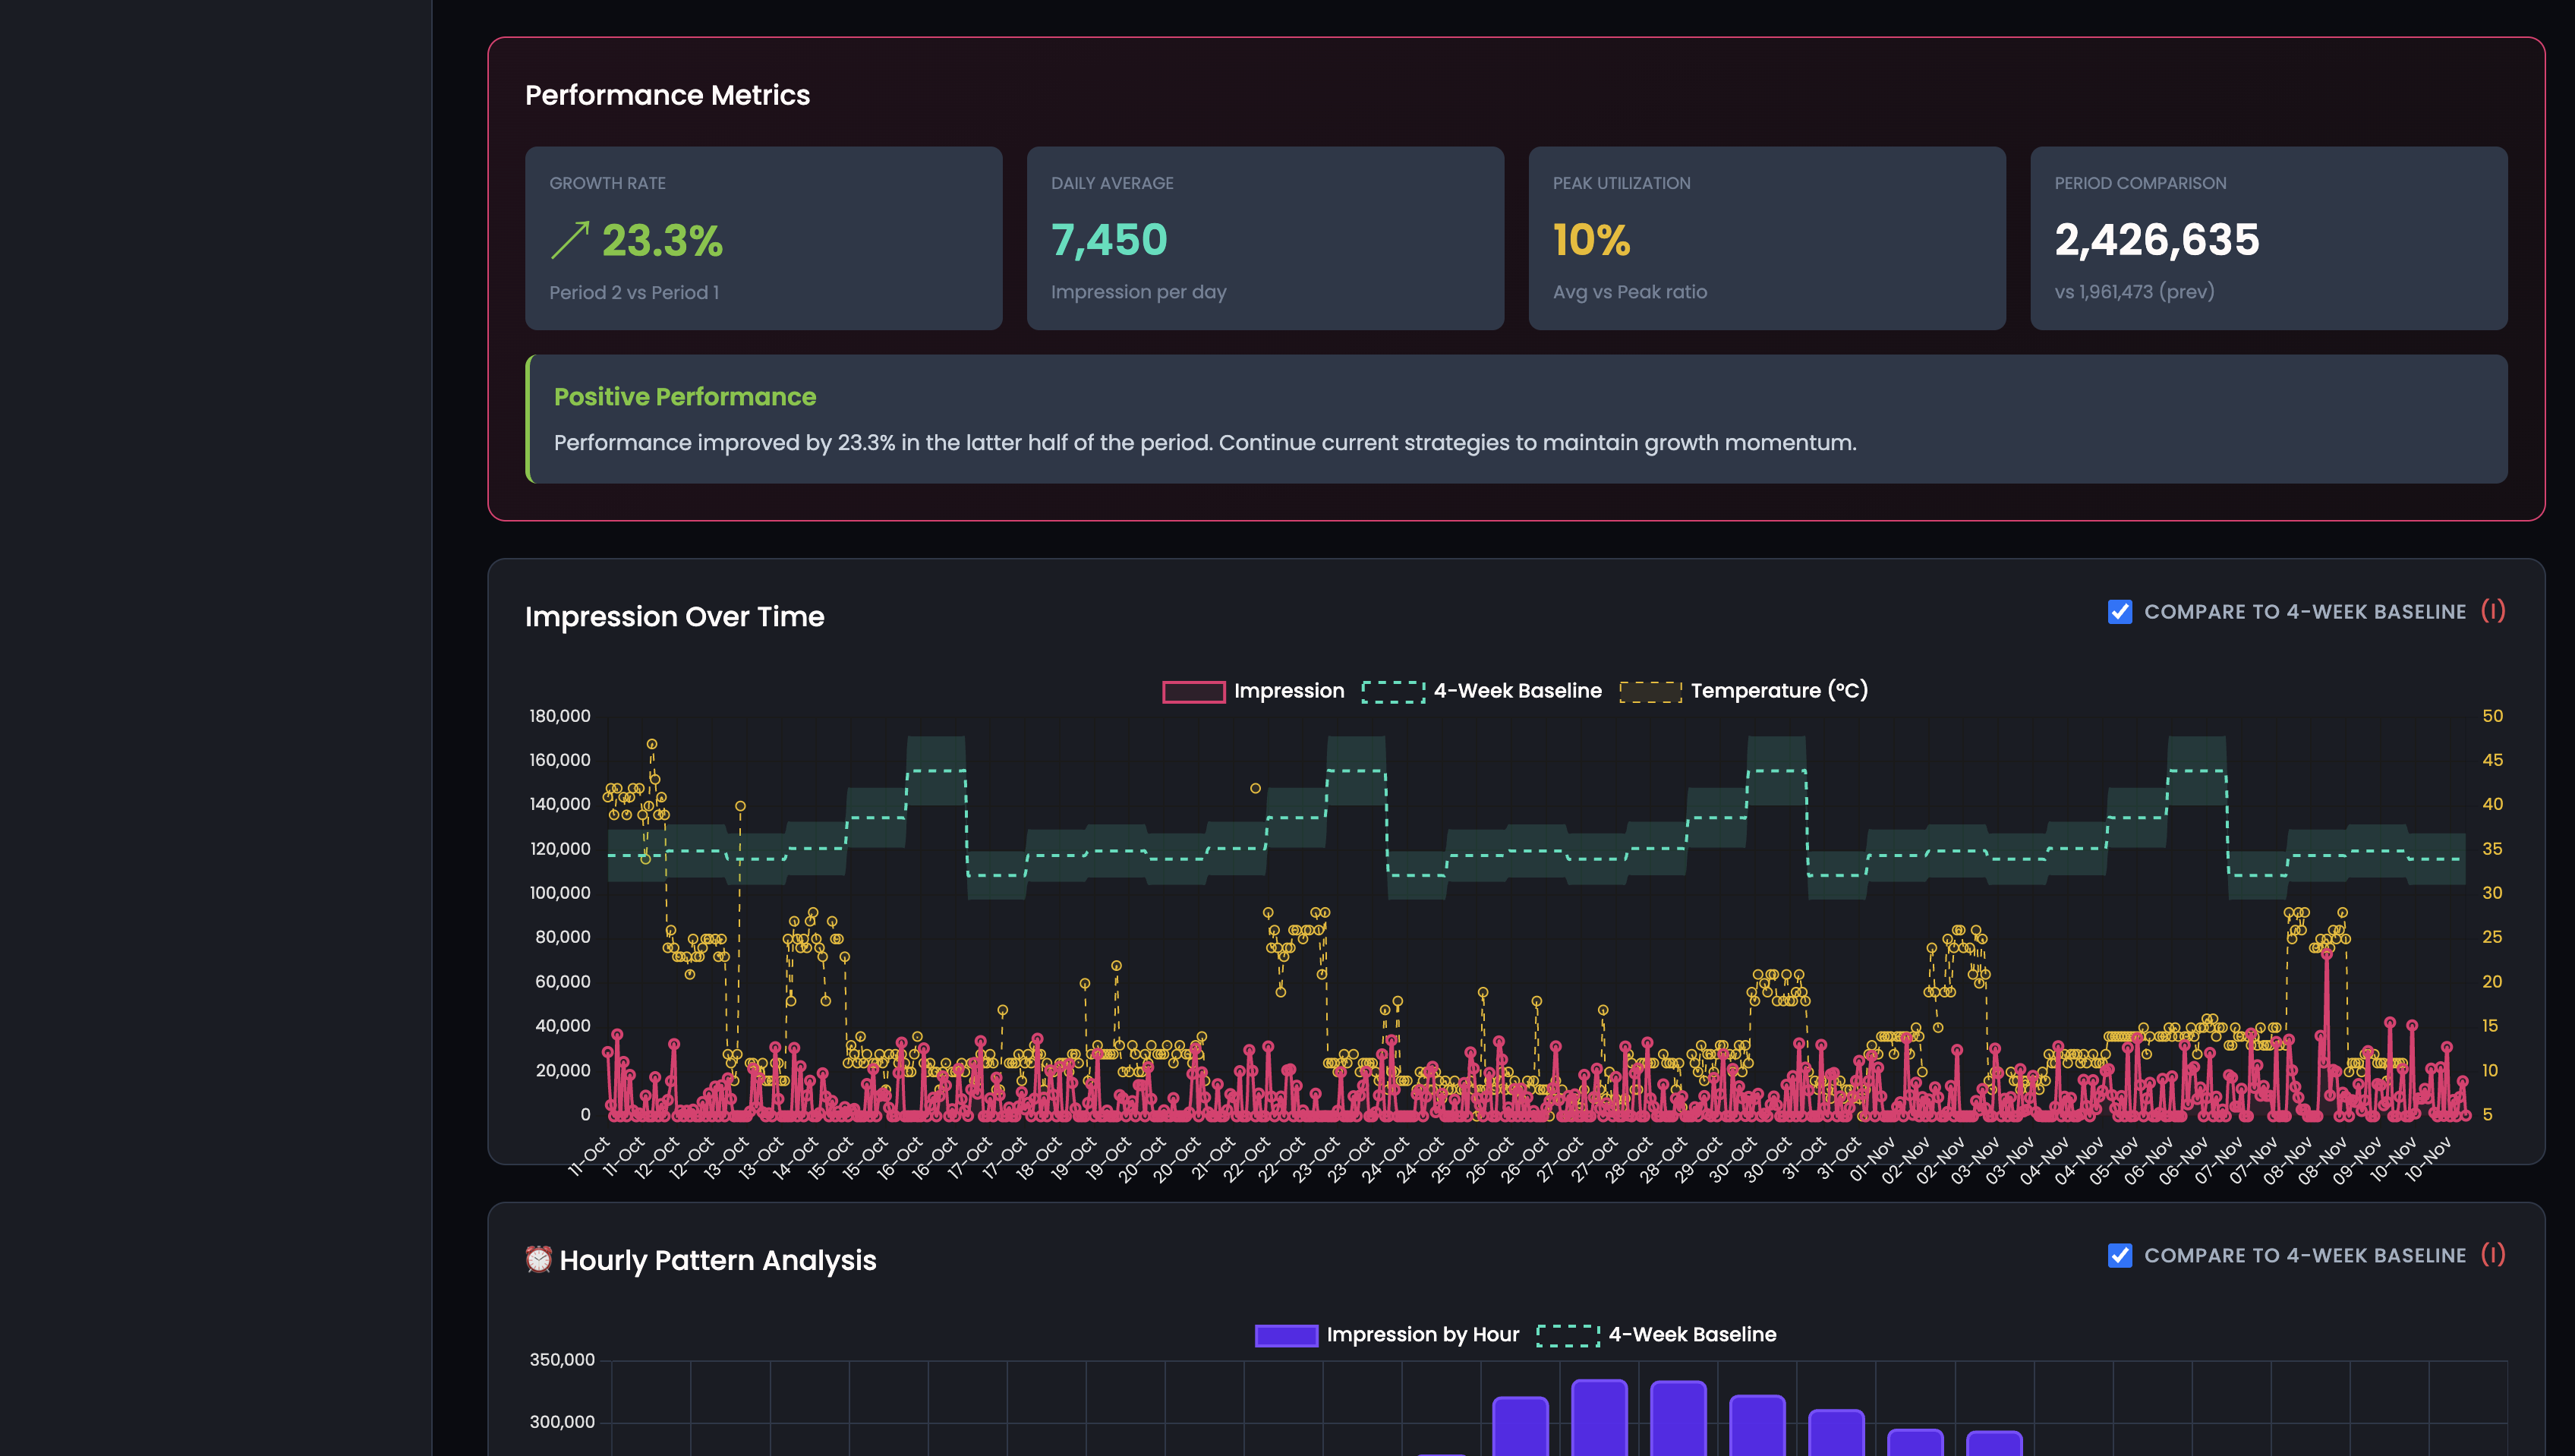Toggle the Impression by Hour legend entry

coord(1422,1334)
